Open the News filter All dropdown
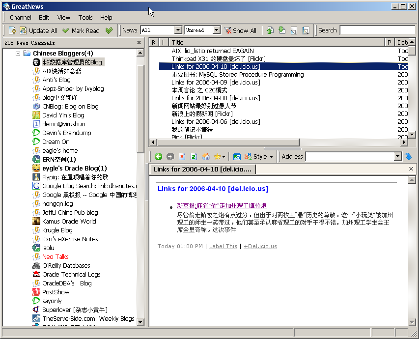This screenshot has height=339, width=419. click(x=178, y=30)
